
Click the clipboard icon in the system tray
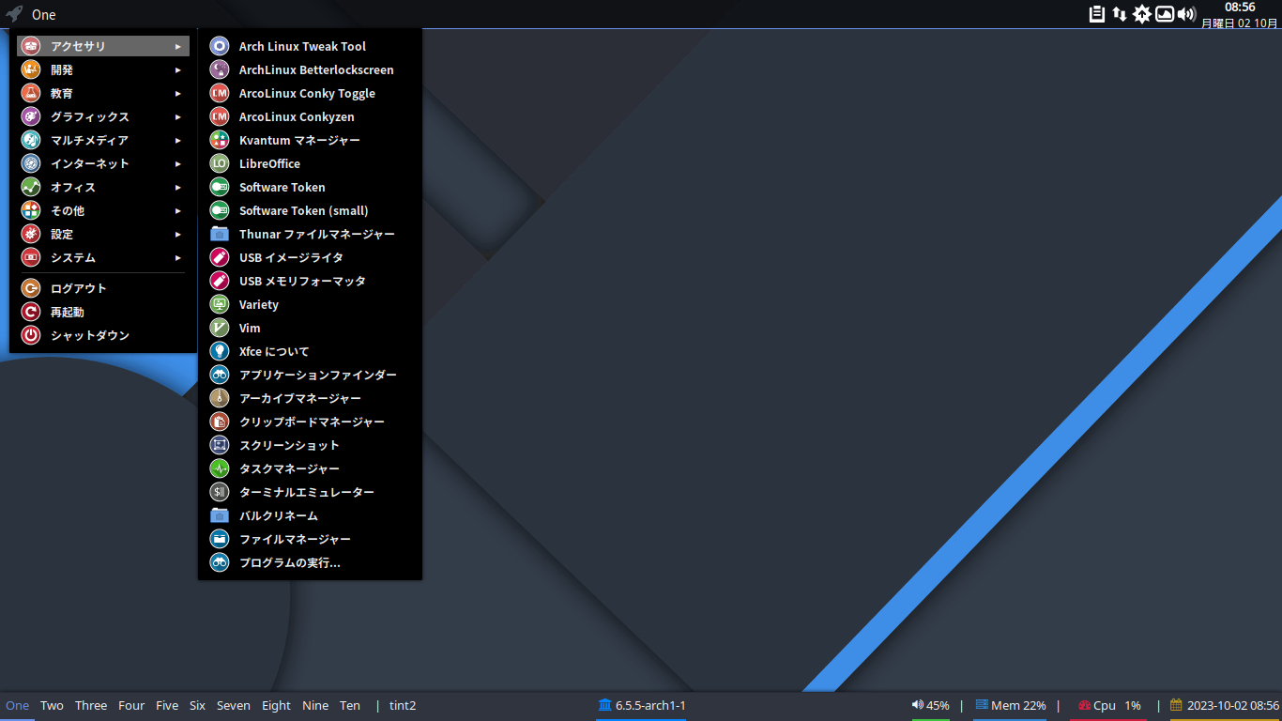[1096, 14]
